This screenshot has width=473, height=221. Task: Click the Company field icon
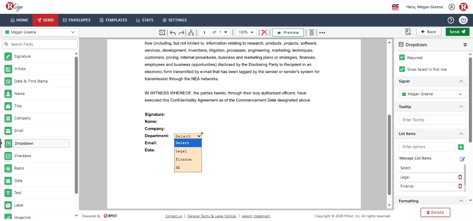pos(8,118)
